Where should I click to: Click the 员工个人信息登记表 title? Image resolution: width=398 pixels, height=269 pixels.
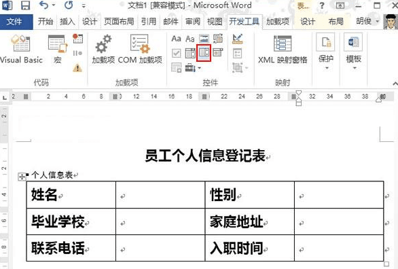point(205,156)
